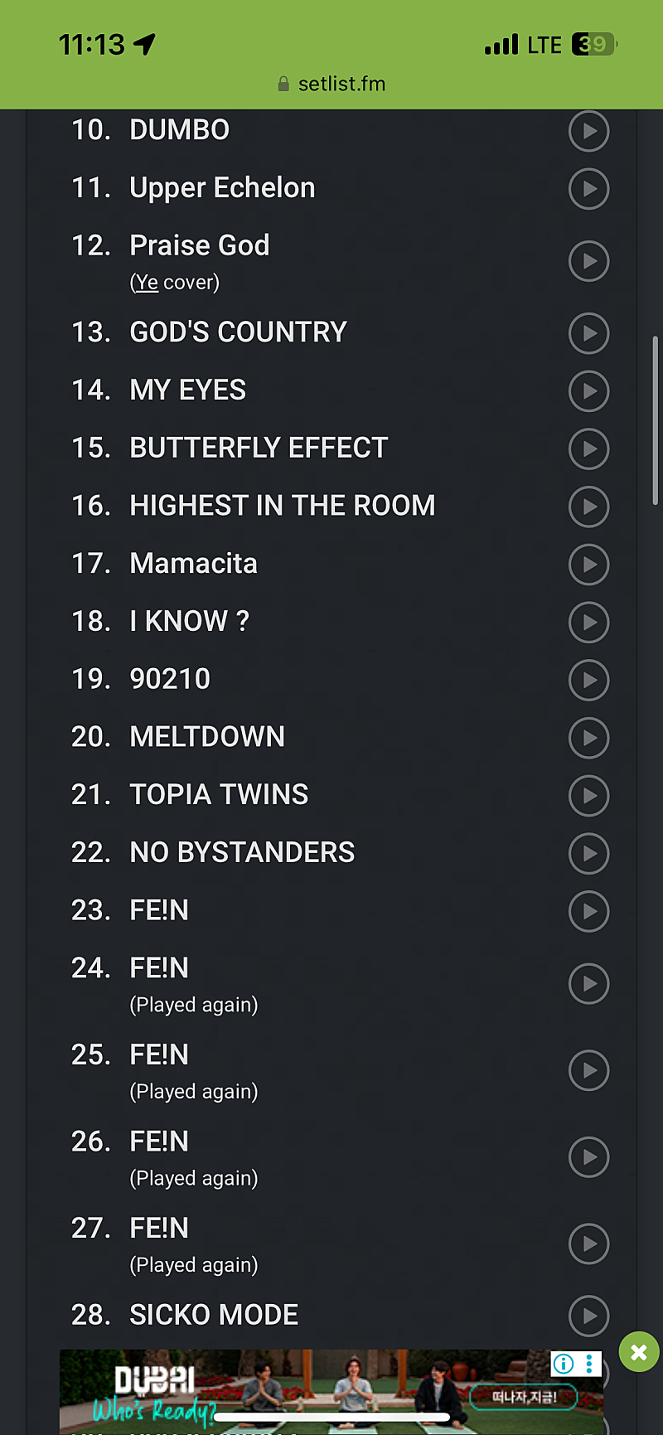
Task: Open ad options three-dot menu
Action: [x=588, y=1364]
